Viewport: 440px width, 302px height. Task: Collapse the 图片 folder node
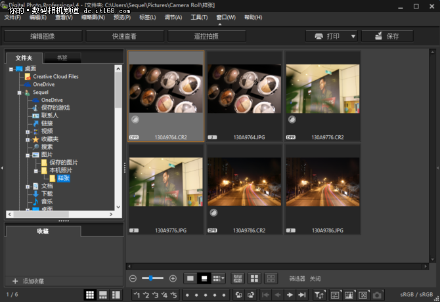point(28,156)
